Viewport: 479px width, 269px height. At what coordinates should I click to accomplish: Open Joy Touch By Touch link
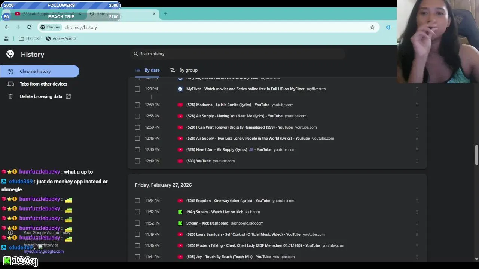point(228,257)
